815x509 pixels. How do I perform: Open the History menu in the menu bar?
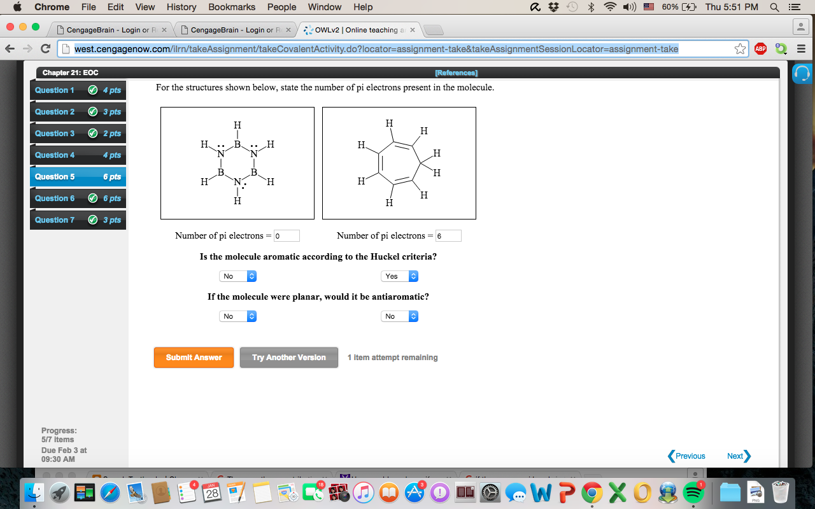(181, 7)
